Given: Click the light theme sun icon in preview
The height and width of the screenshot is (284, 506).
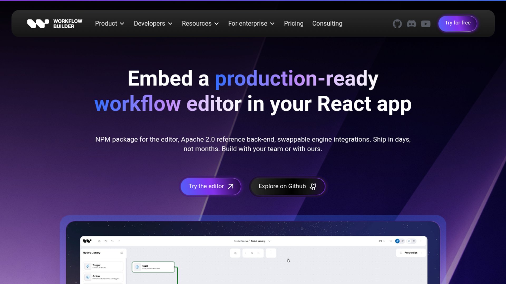Looking at the screenshot, I should click(x=409, y=241).
